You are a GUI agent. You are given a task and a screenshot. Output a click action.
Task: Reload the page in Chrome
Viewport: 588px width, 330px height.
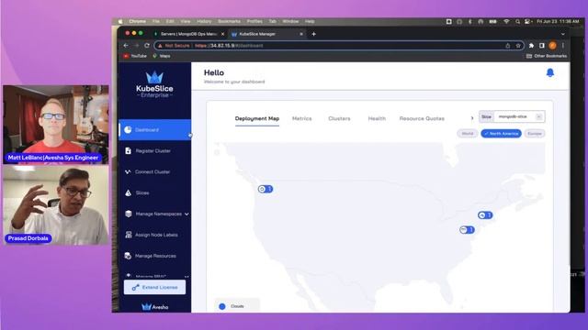[147, 45]
